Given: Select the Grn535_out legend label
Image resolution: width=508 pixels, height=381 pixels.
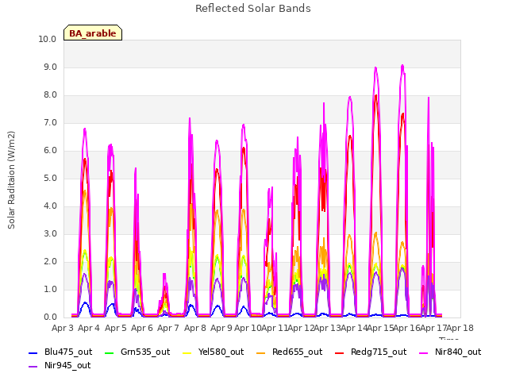Looking at the screenshot, I should pyautogui.click(x=145, y=352).
